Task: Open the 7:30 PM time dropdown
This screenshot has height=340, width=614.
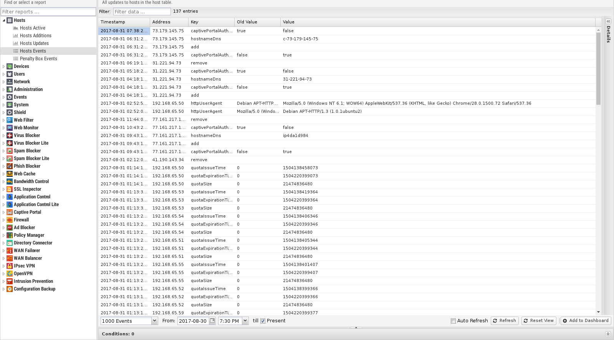Action: coord(245,321)
